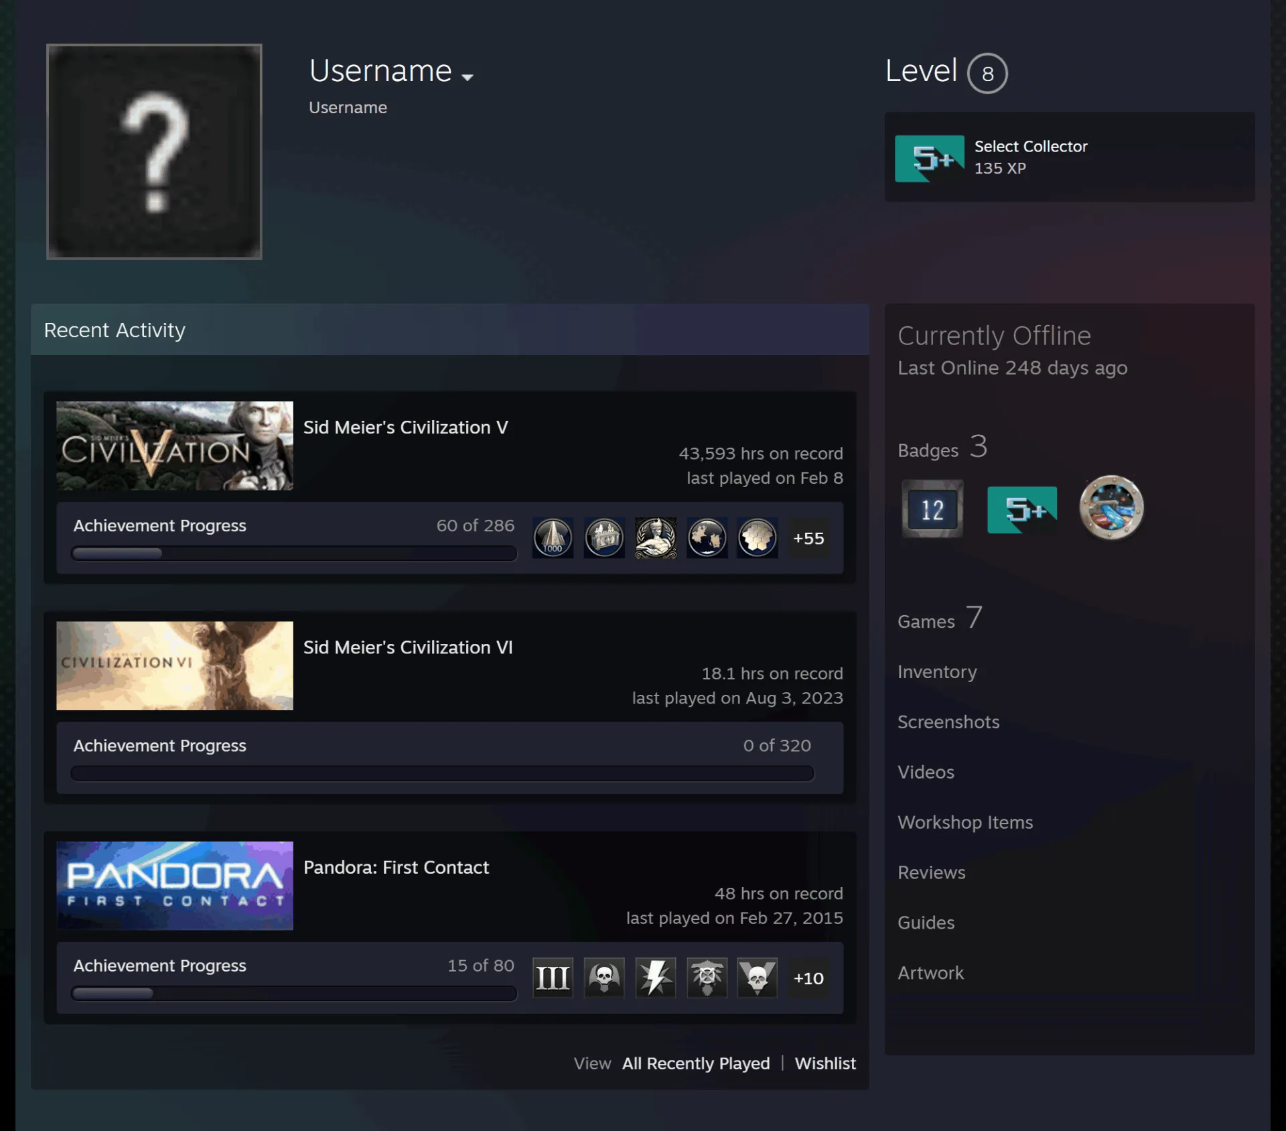Open the Badges section link

coord(943,447)
